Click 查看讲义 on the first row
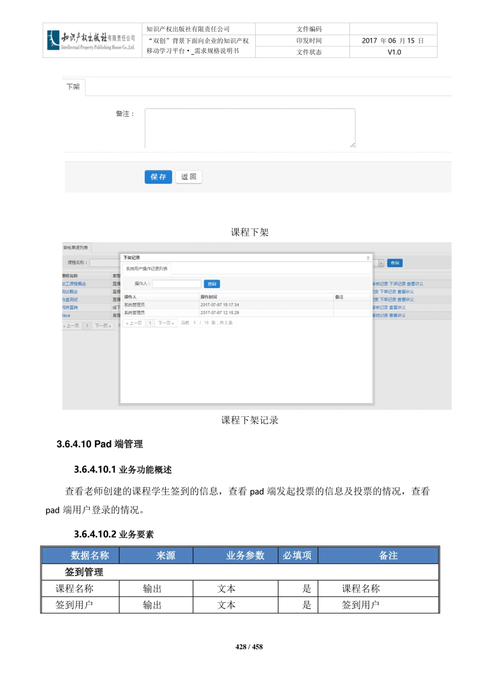 (415, 283)
